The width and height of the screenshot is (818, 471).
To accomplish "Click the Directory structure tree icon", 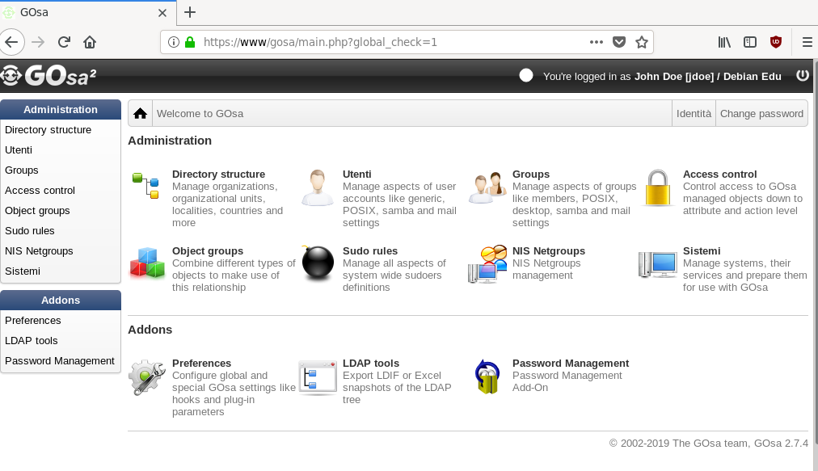I will pyautogui.click(x=145, y=186).
